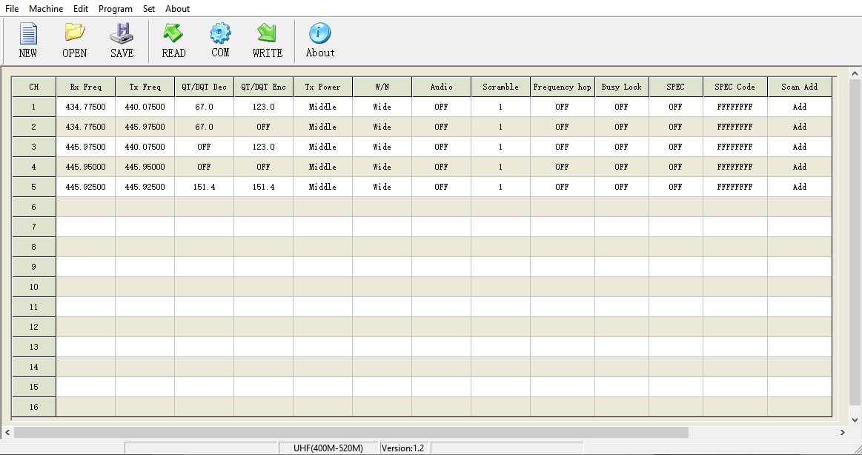Write to radio with the WRITE icon

point(267,41)
